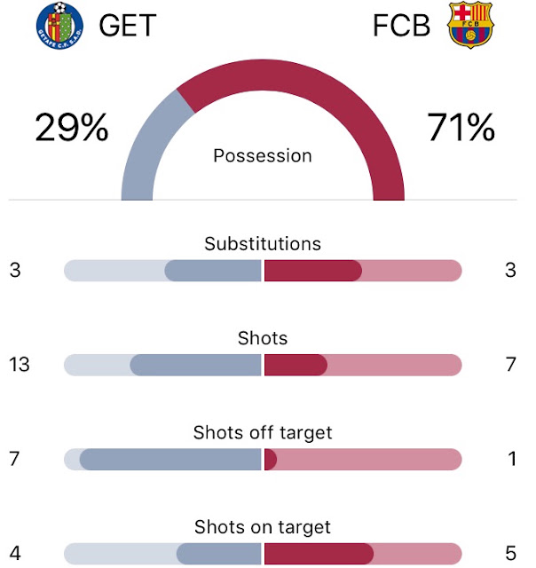
Task: Click the Possession label inside the arc
Action: point(263,156)
